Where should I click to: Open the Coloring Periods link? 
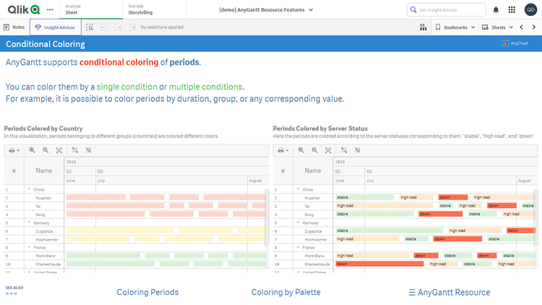click(x=147, y=292)
